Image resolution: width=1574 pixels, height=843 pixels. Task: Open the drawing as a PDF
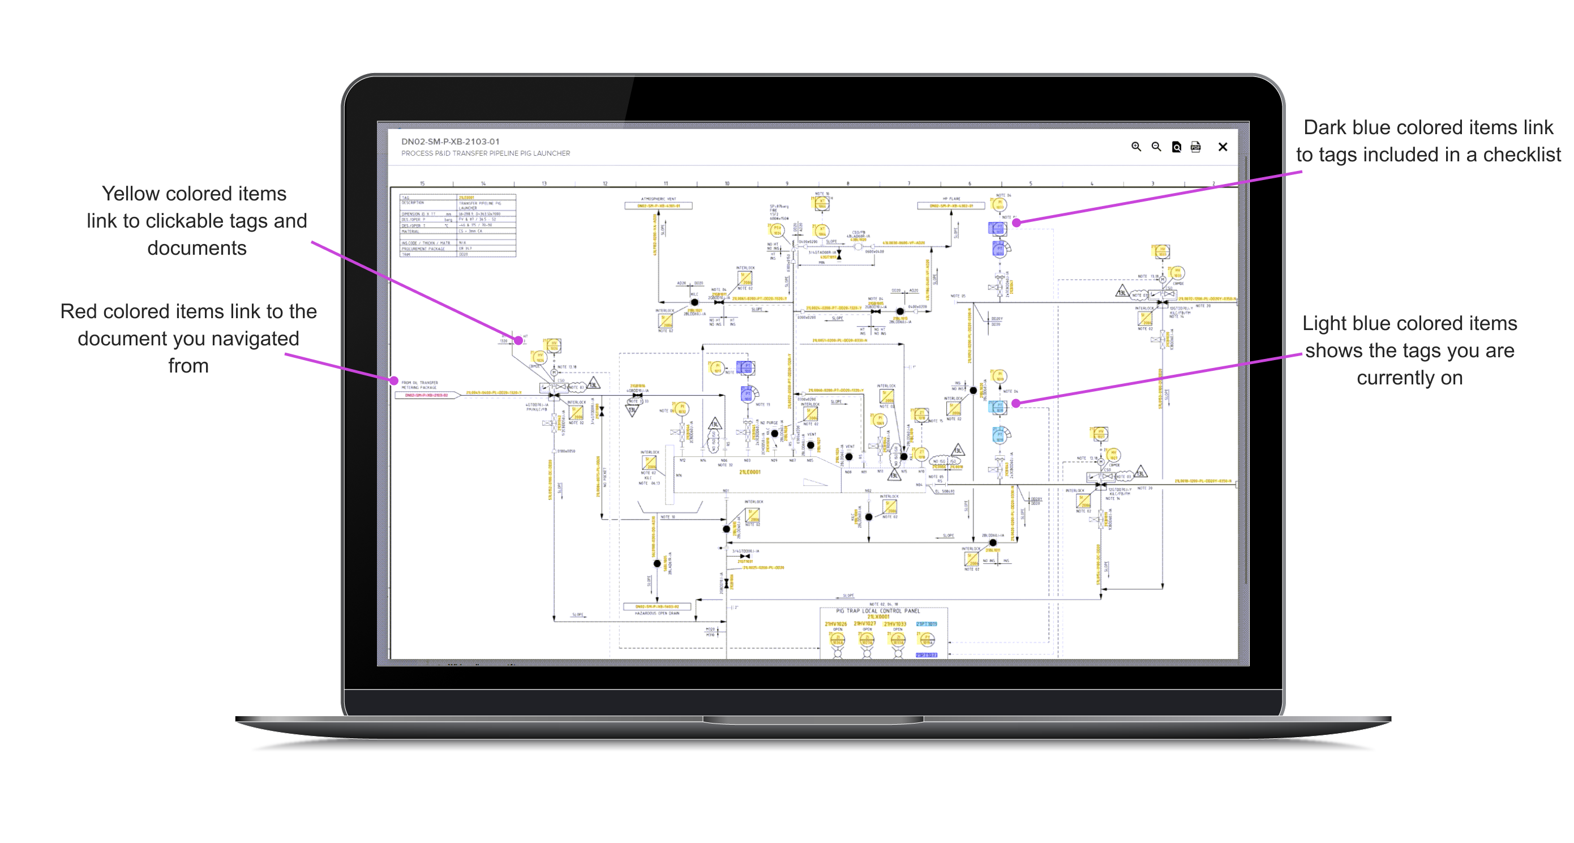pyautogui.click(x=1196, y=147)
